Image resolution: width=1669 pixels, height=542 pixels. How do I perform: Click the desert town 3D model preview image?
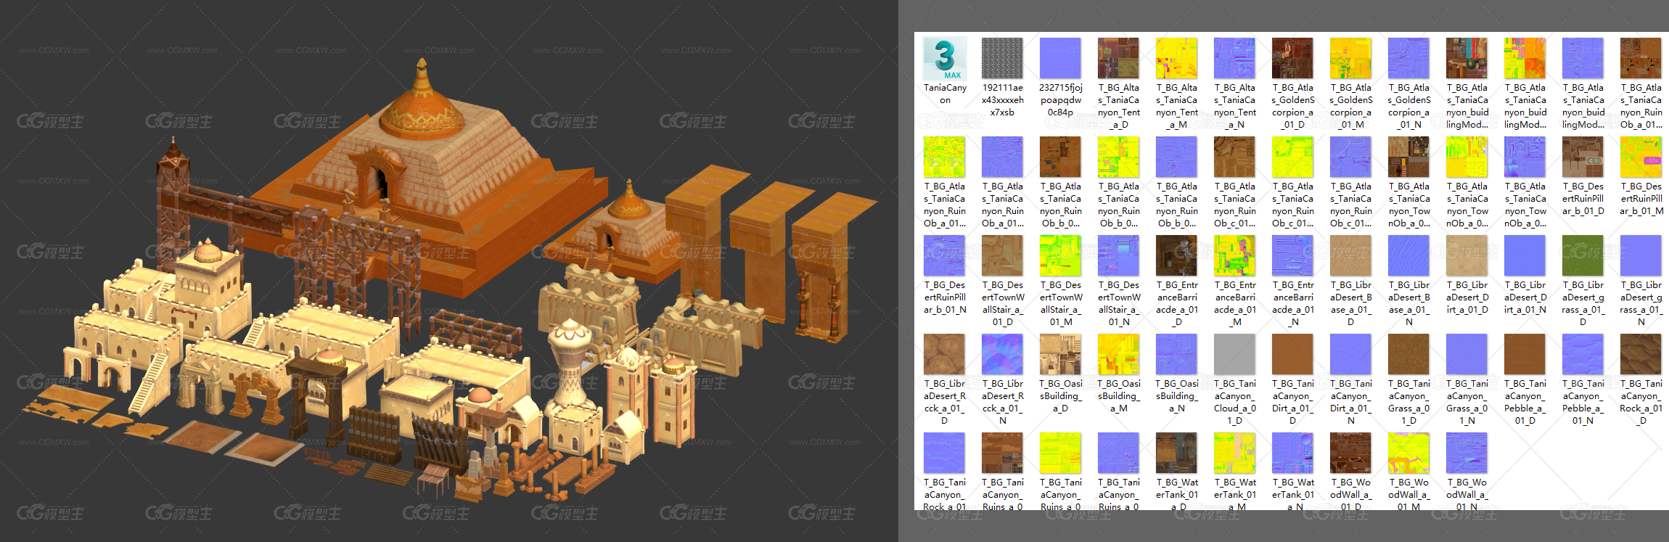coord(449,271)
